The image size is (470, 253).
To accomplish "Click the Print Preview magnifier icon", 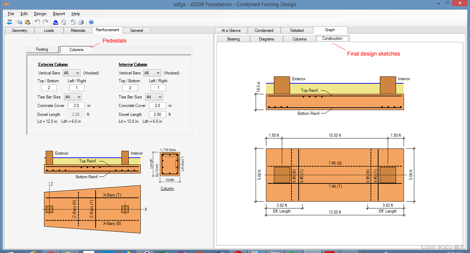I will 73,22.
